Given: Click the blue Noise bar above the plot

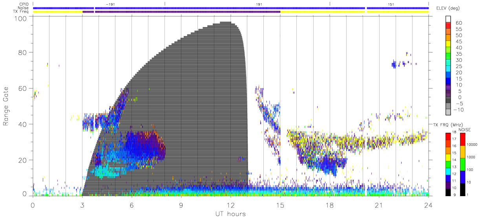Looking at the screenshot, I should coord(231,8).
